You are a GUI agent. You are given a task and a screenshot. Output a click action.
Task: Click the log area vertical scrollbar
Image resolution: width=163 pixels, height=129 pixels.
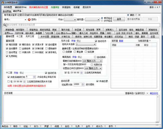coord(158,109)
